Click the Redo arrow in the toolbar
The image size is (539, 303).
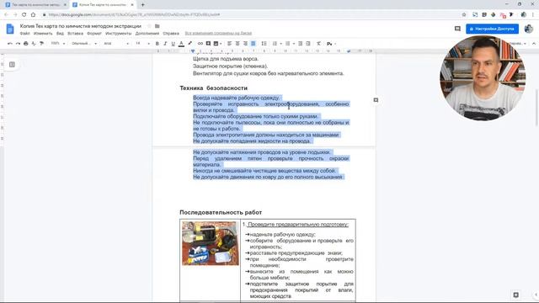tap(18, 44)
